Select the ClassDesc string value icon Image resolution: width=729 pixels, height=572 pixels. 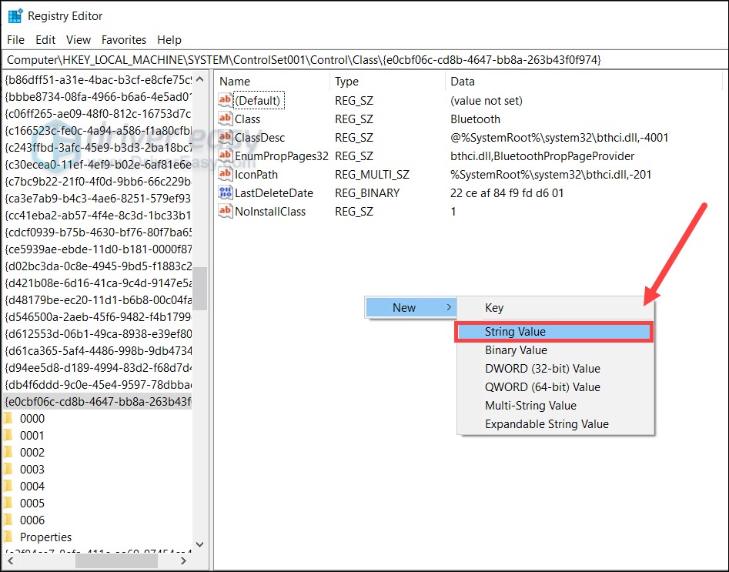click(226, 137)
